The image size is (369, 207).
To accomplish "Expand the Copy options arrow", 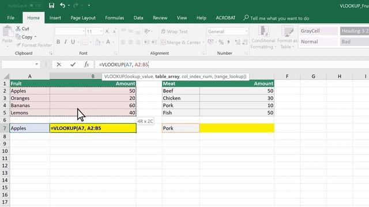I will [x=35, y=37].
